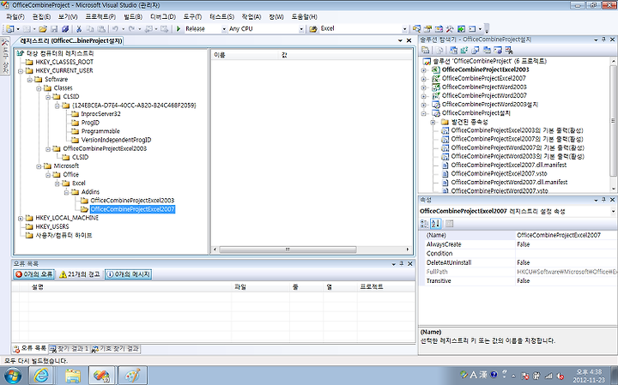
Task: Switch to the 기호 찾기 결과 tab
Action: pos(116,349)
